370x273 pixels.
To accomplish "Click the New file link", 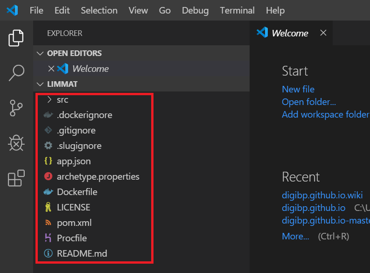I will (x=298, y=89).
